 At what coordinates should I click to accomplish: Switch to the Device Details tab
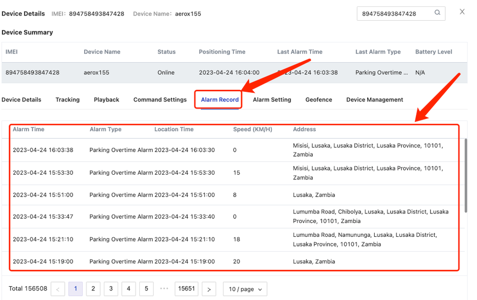coord(21,100)
